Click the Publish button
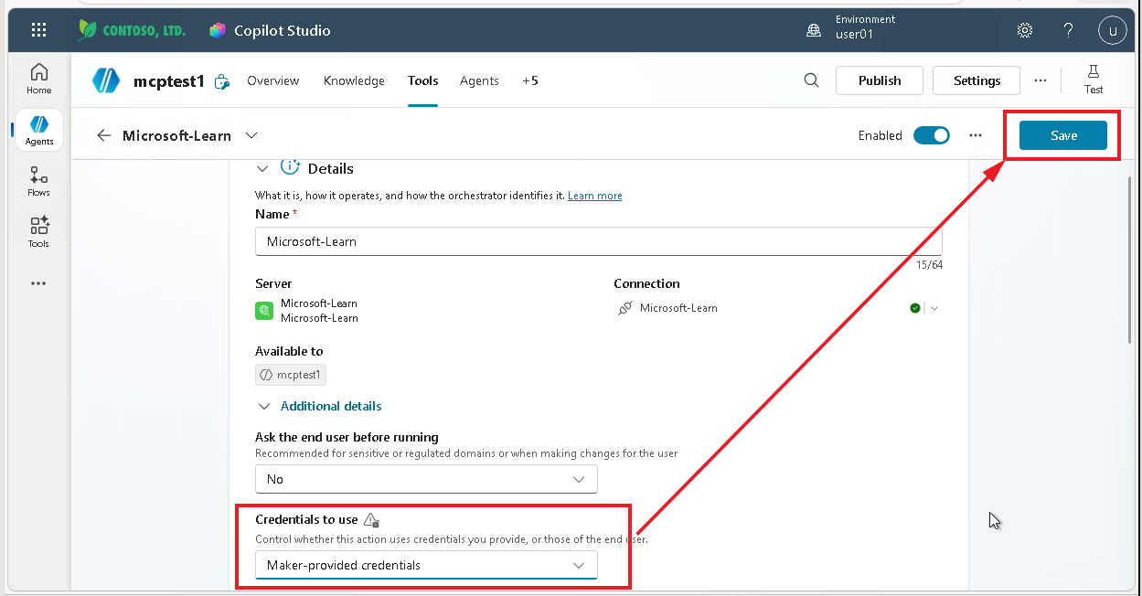This screenshot has height=596, width=1142. point(880,80)
